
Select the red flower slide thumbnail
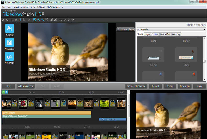23,103
